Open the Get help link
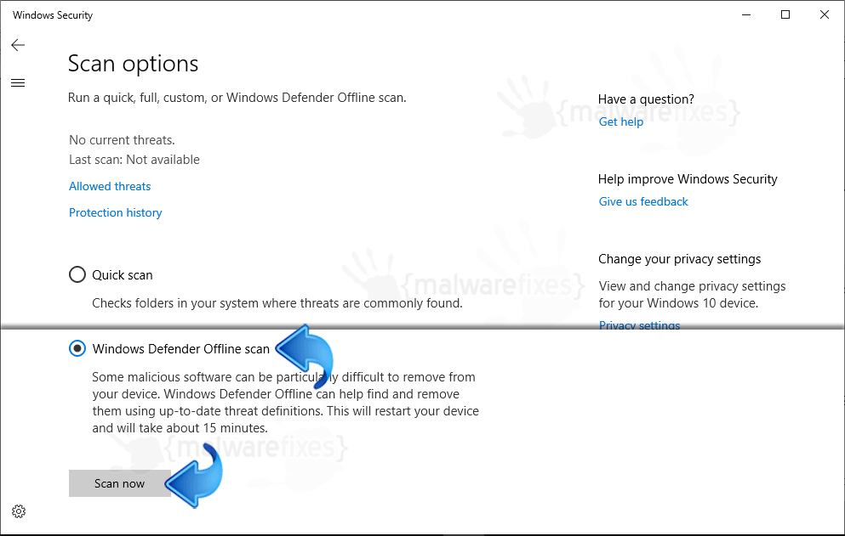This screenshot has width=845, height=536. click(x=621, y=121)
